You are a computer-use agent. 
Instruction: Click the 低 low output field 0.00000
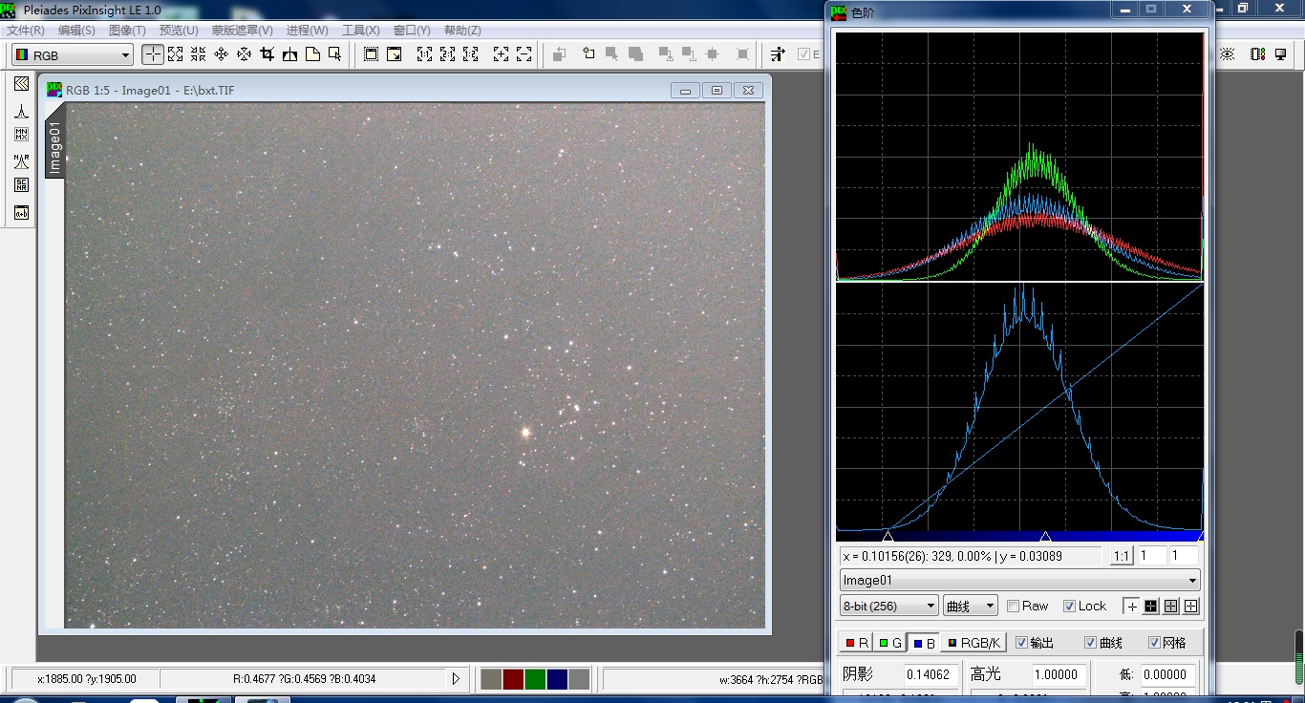[x=1168, y=674]
